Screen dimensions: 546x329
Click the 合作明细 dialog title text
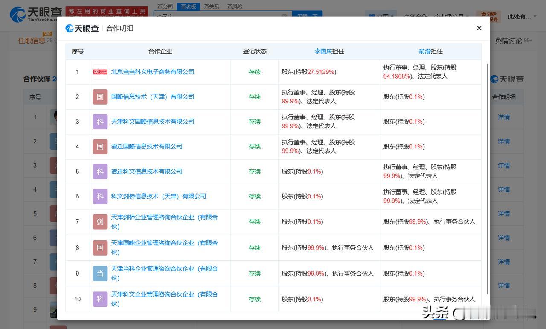[120, 28]
